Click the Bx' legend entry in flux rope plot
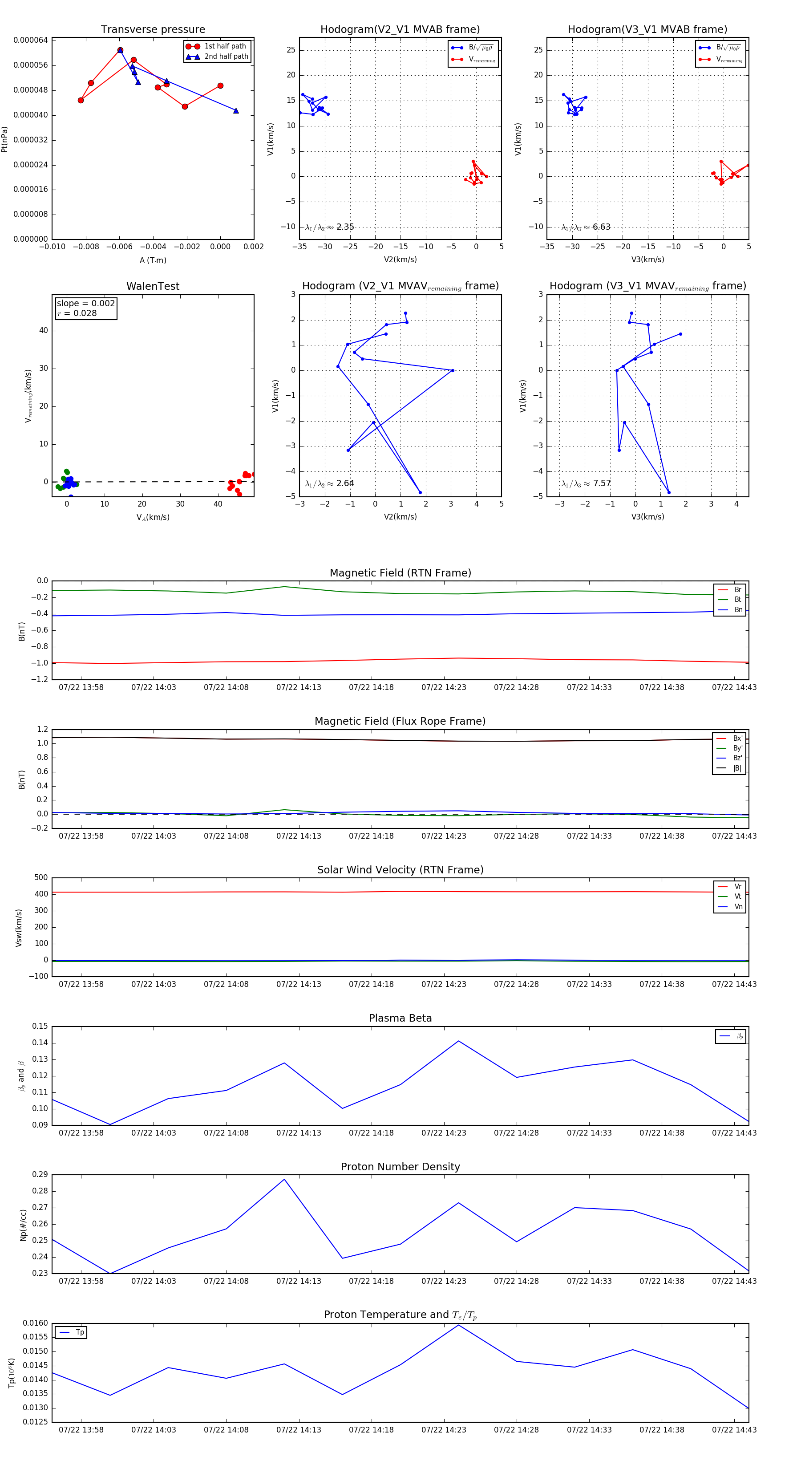 point(729,738)
